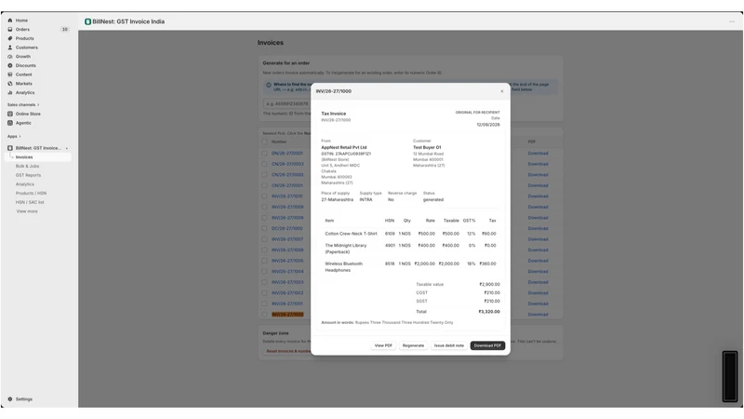Check the INV/26-27/1004 row checkbox
This screenshot has height=419, width=744.
click(265, 272)
